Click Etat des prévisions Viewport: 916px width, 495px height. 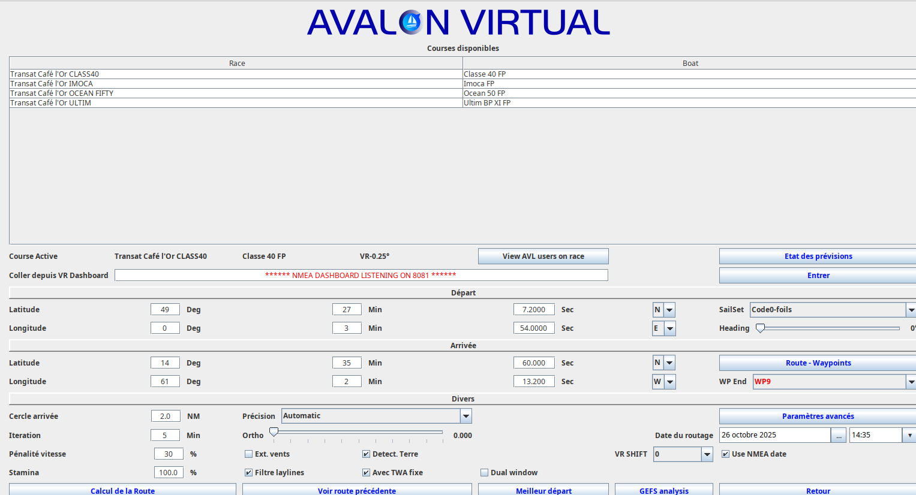pyautogui.click(x=818, y=256)
